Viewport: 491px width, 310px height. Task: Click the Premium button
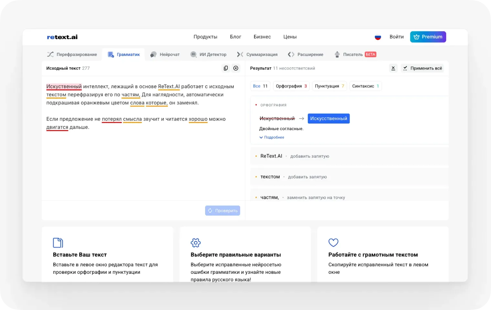point(428,37)
